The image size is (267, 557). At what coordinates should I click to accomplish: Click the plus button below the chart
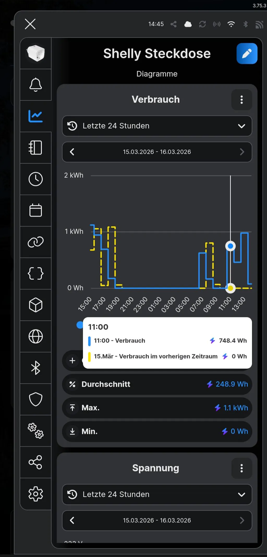tap(72, 361)
